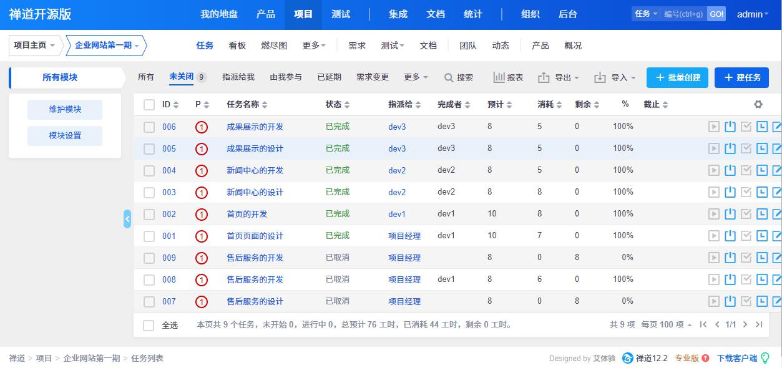Toggle the header select-all checkbox
Viewport: 782px width, 368px height.
149,105
